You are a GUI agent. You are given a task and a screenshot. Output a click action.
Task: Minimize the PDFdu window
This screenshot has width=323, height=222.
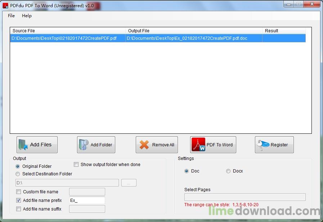pos(289,4)
